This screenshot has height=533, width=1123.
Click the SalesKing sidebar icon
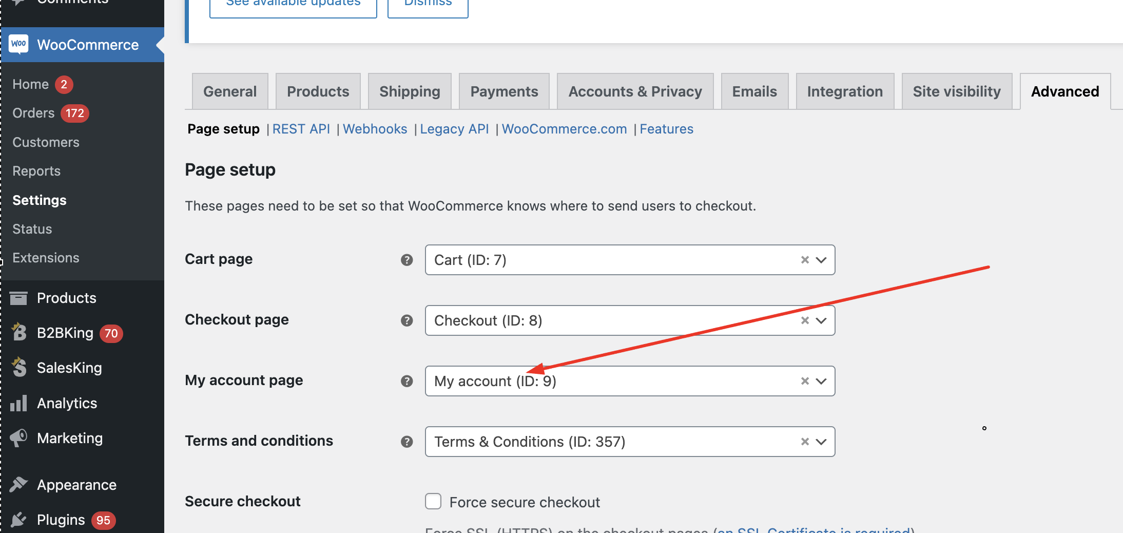click(19, 367)
